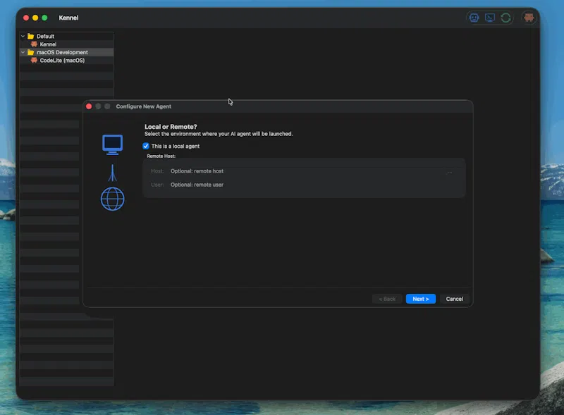
Task: Click the 'Select the environment...' description text
Action: click(x=219, y=134)
